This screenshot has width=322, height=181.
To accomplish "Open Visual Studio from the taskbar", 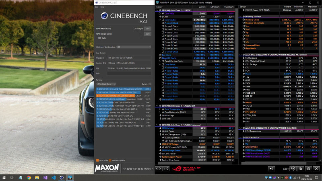I will click(x=45, y=178).
